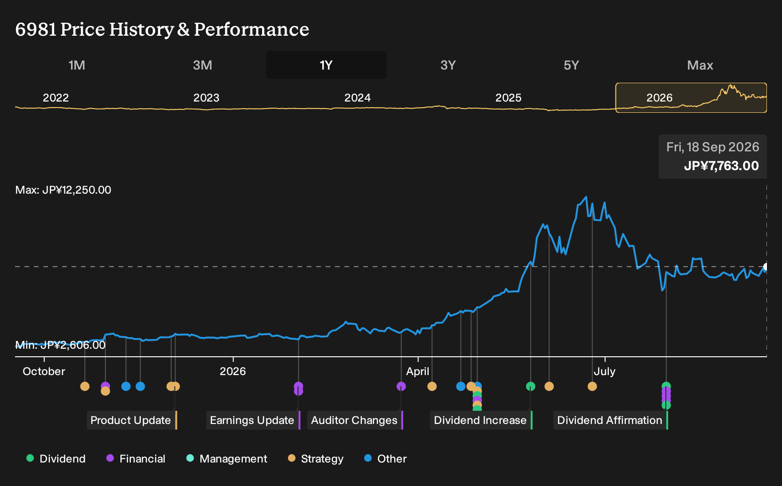Toggle the Strategy legend filter

(x=316, y=459)
